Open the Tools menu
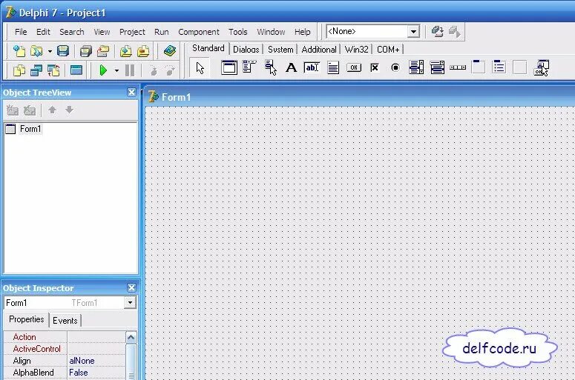The image size is (575, 380). coord(238,32)
